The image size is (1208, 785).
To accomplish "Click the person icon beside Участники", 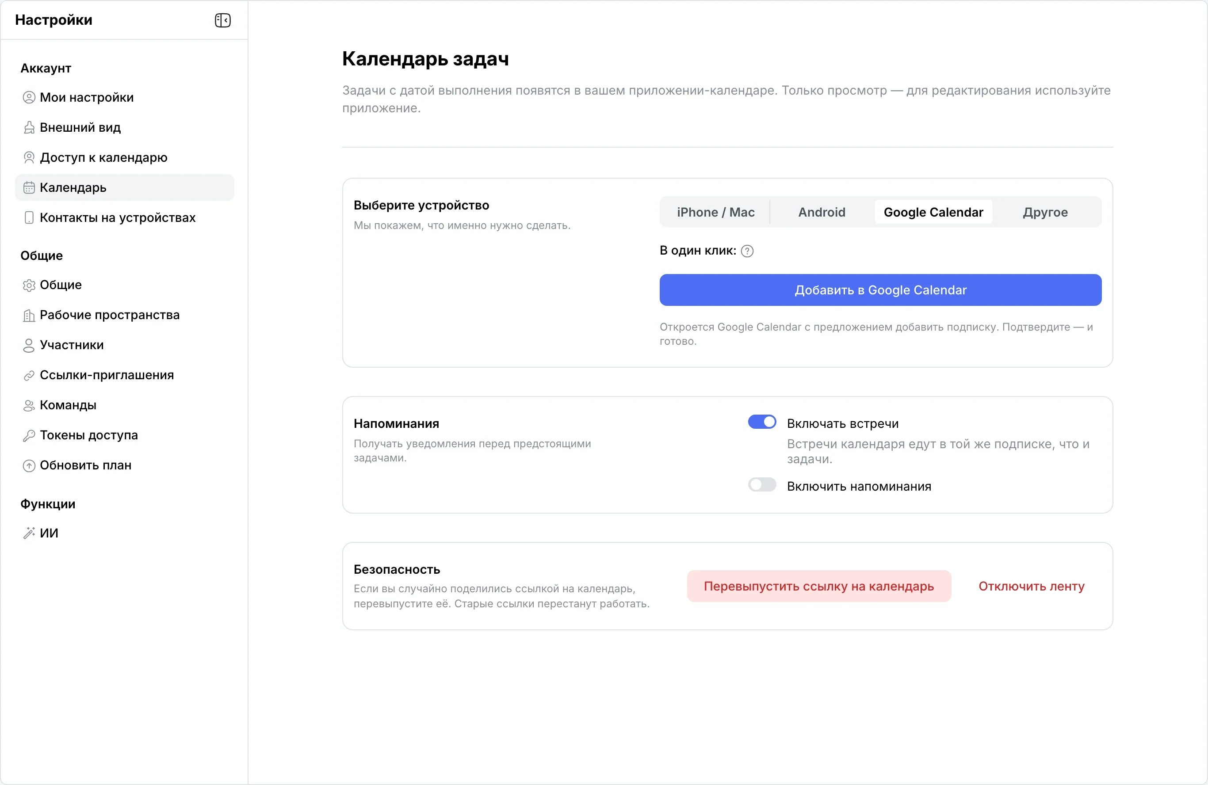I will pos(29,345).
